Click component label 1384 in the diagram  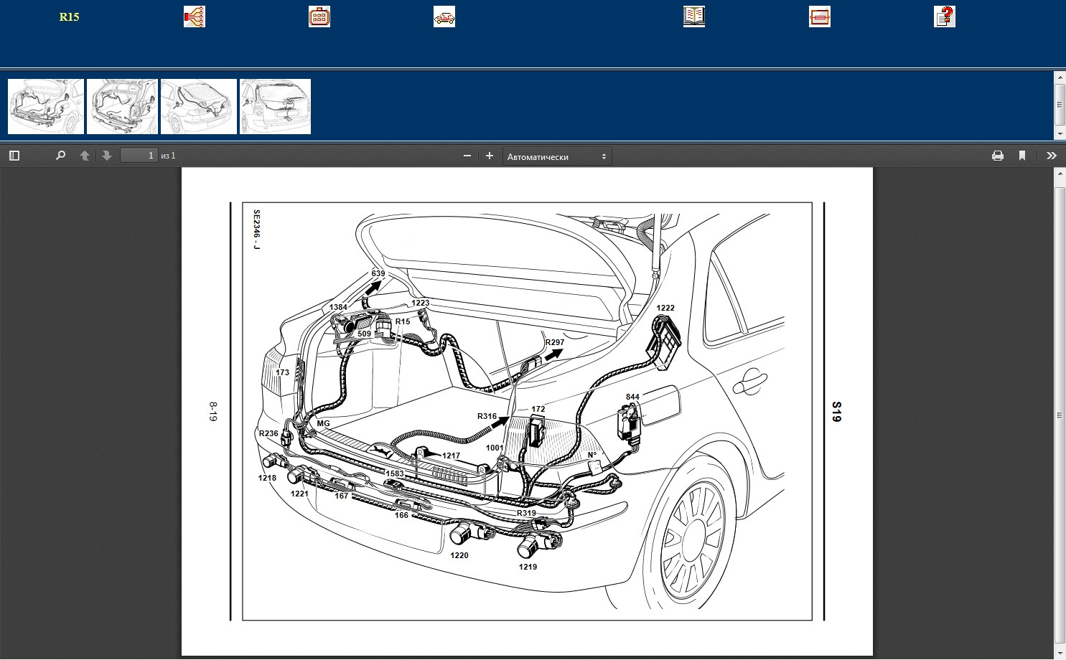(x=338, y=308)
